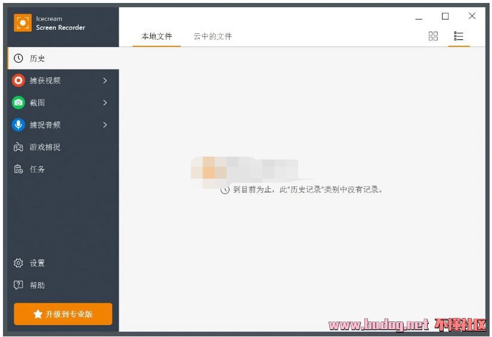Expand the 捕捉音频 submenu arrow

pyautogui.click(x=105, y=124)
